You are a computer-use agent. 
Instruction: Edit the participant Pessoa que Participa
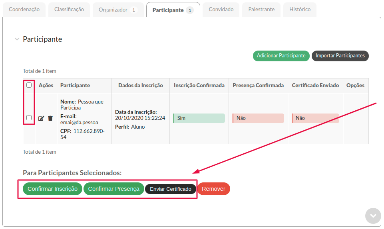(x=41, y=118)
